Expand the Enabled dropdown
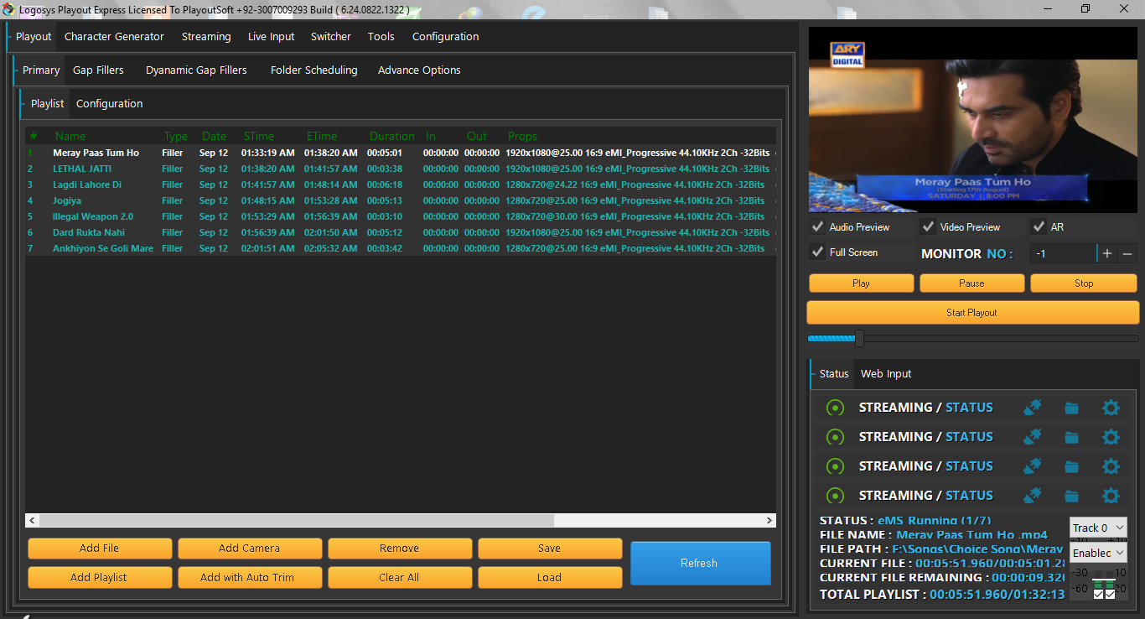The image size is (1145, 619). (1098, 553)
